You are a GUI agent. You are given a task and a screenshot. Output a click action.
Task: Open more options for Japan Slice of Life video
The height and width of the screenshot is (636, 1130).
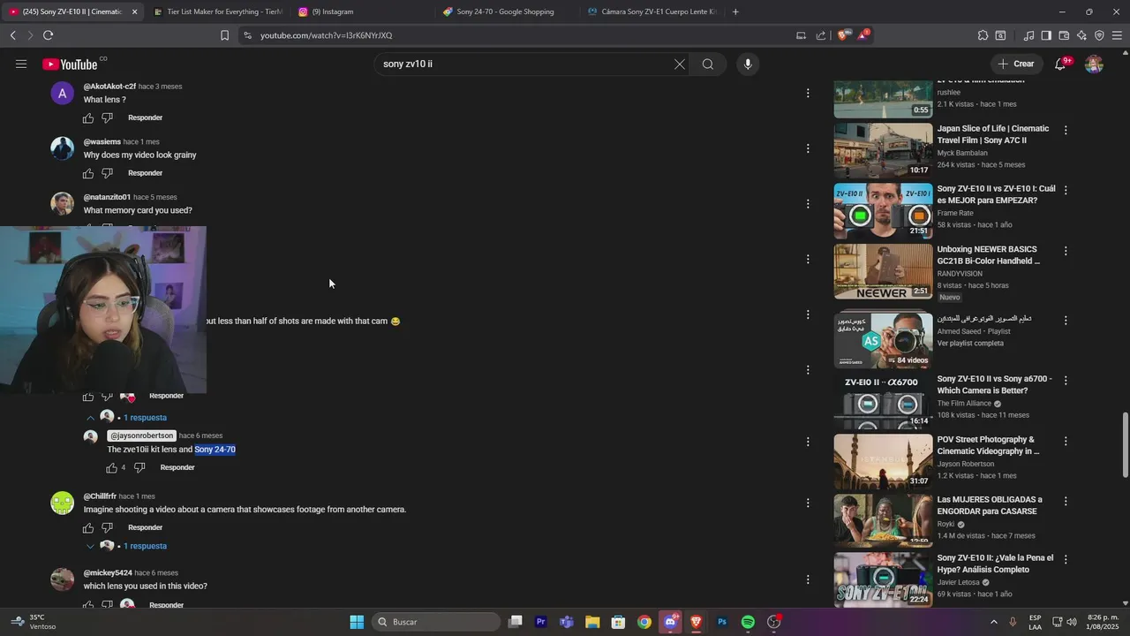click(x=1066, y=130)
